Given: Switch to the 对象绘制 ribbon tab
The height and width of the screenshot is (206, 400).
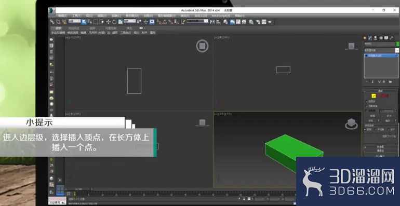Looking at the screenshot, I should pyautogui.click(x=111, y=28).
